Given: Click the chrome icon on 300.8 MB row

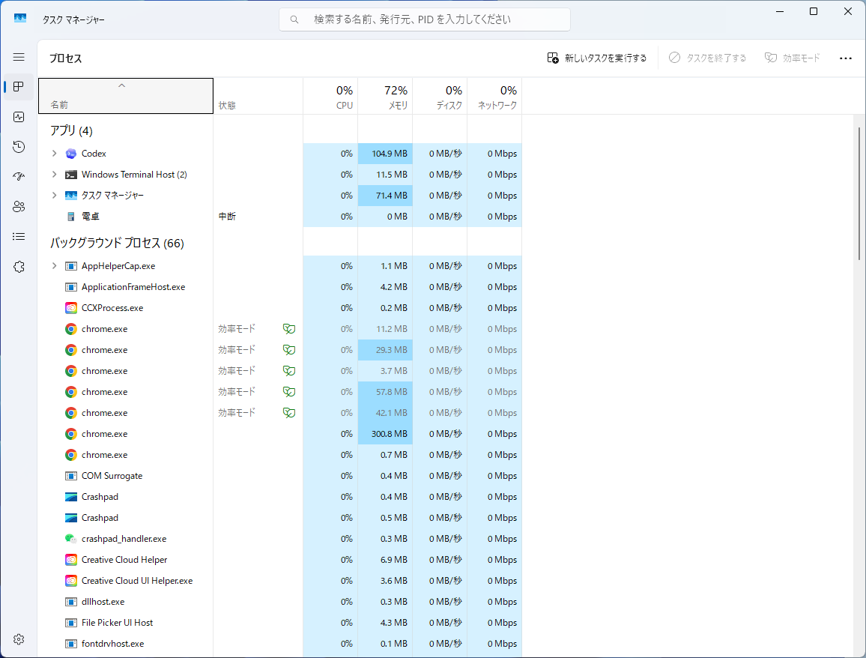Looking at the screenshot, I should [x=71, y=434].
